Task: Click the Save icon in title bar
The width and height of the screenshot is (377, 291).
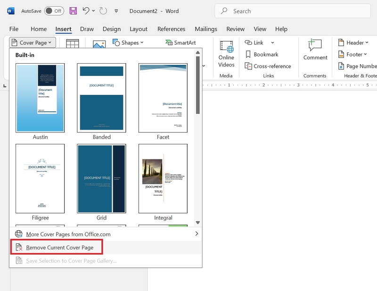Action: click(73, 11)
